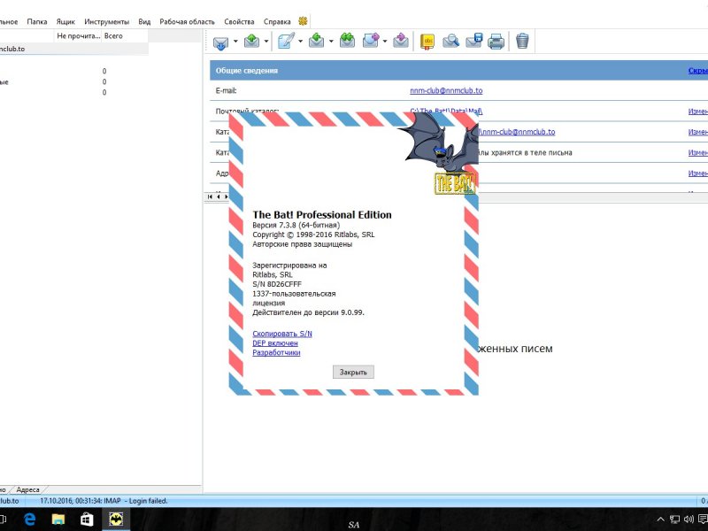
Task: Click The Bat! Professional Edition title text
Action: [322, 215]
